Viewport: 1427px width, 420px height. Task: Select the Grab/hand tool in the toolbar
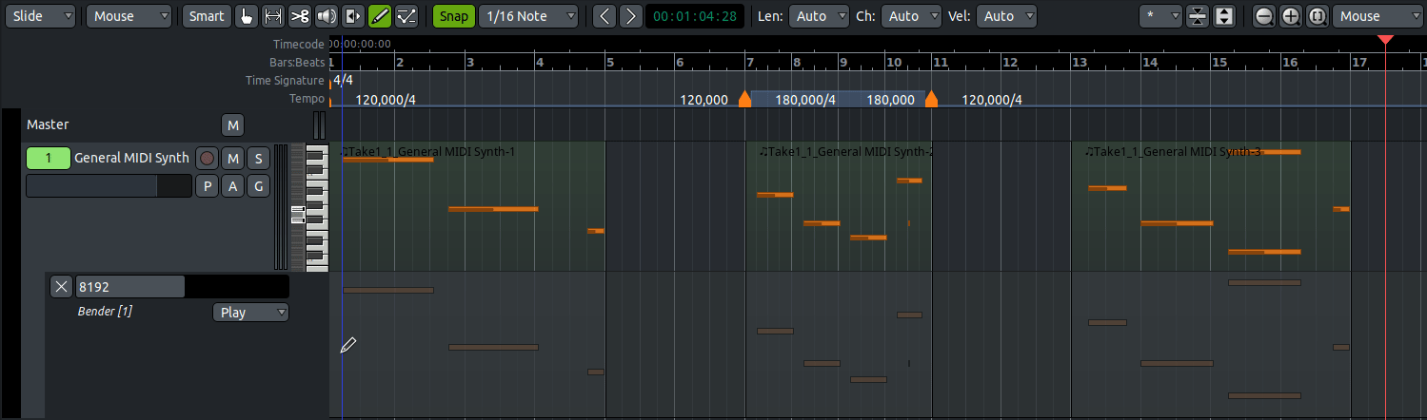[x=247, y=16]
